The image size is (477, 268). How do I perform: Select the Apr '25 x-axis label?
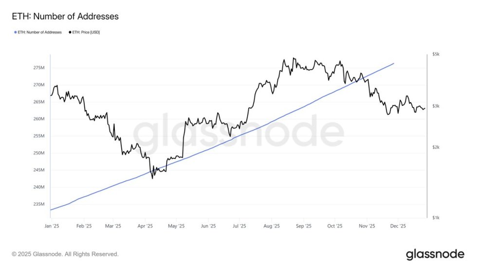145,226
